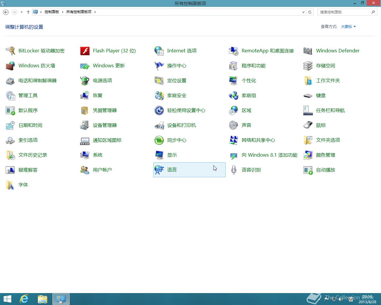The image size is (381, 305).
Task: Open BitLocker 驱动器加密 icon
Action: click(x=10, y=51)
